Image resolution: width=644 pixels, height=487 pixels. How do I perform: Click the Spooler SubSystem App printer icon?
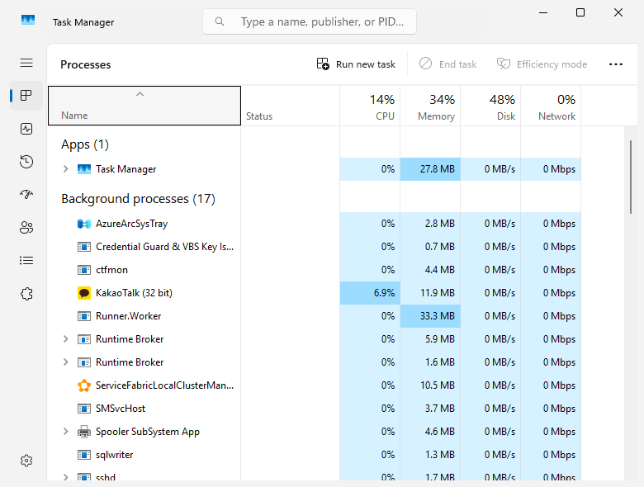coord(83,432)
